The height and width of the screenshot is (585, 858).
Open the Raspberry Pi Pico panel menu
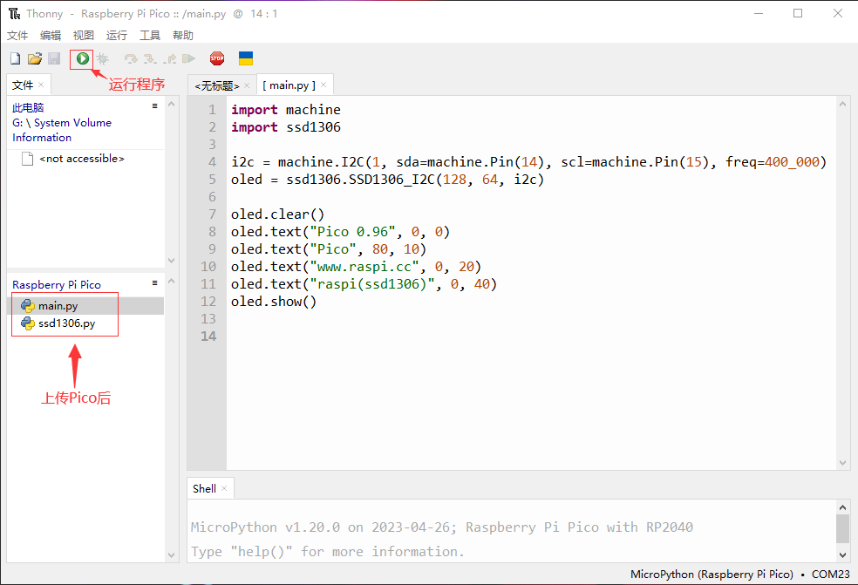pos(154,282)
